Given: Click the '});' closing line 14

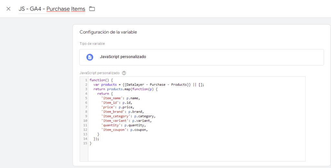Looking at the screenshot, I should (96, 139).
